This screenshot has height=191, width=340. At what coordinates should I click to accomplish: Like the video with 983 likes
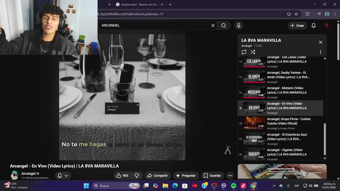tap(122, 176)
